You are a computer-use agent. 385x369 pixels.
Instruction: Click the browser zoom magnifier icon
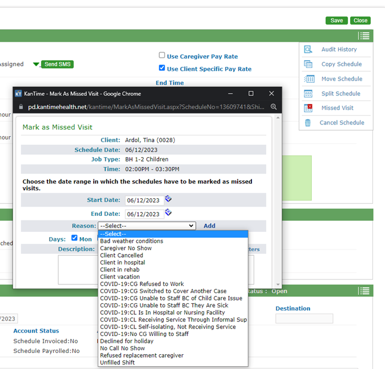(x=274, y=107)
